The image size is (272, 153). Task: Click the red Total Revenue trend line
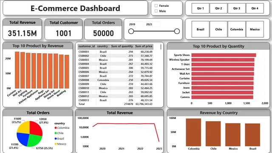(126, 124)
